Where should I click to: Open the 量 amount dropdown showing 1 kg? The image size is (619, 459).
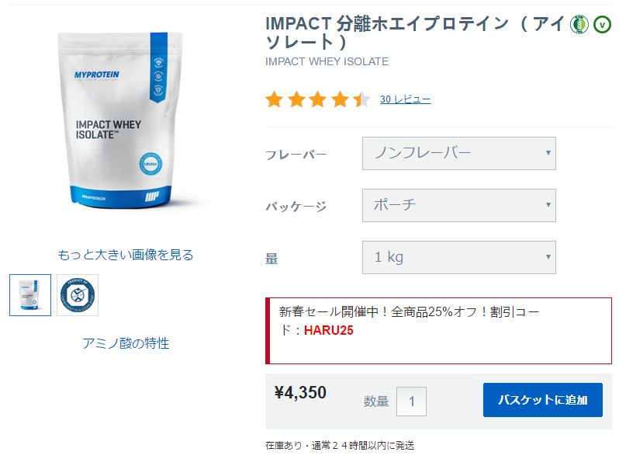coord(459,257)
